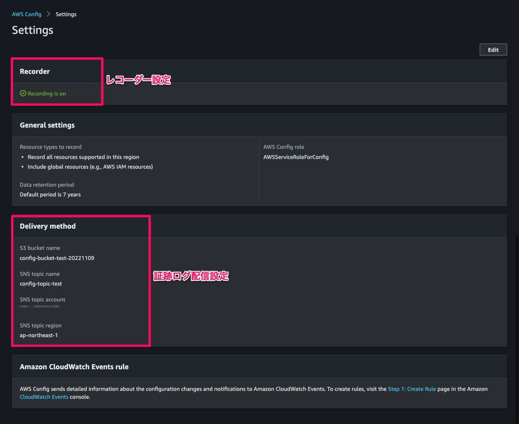Open the CloudWatch Events console link
The image size is (519, 424).
(x=44, y=397)
